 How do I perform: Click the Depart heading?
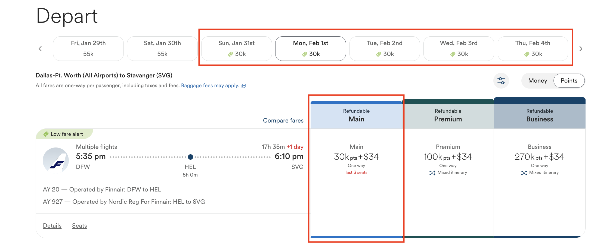point(67,16)
